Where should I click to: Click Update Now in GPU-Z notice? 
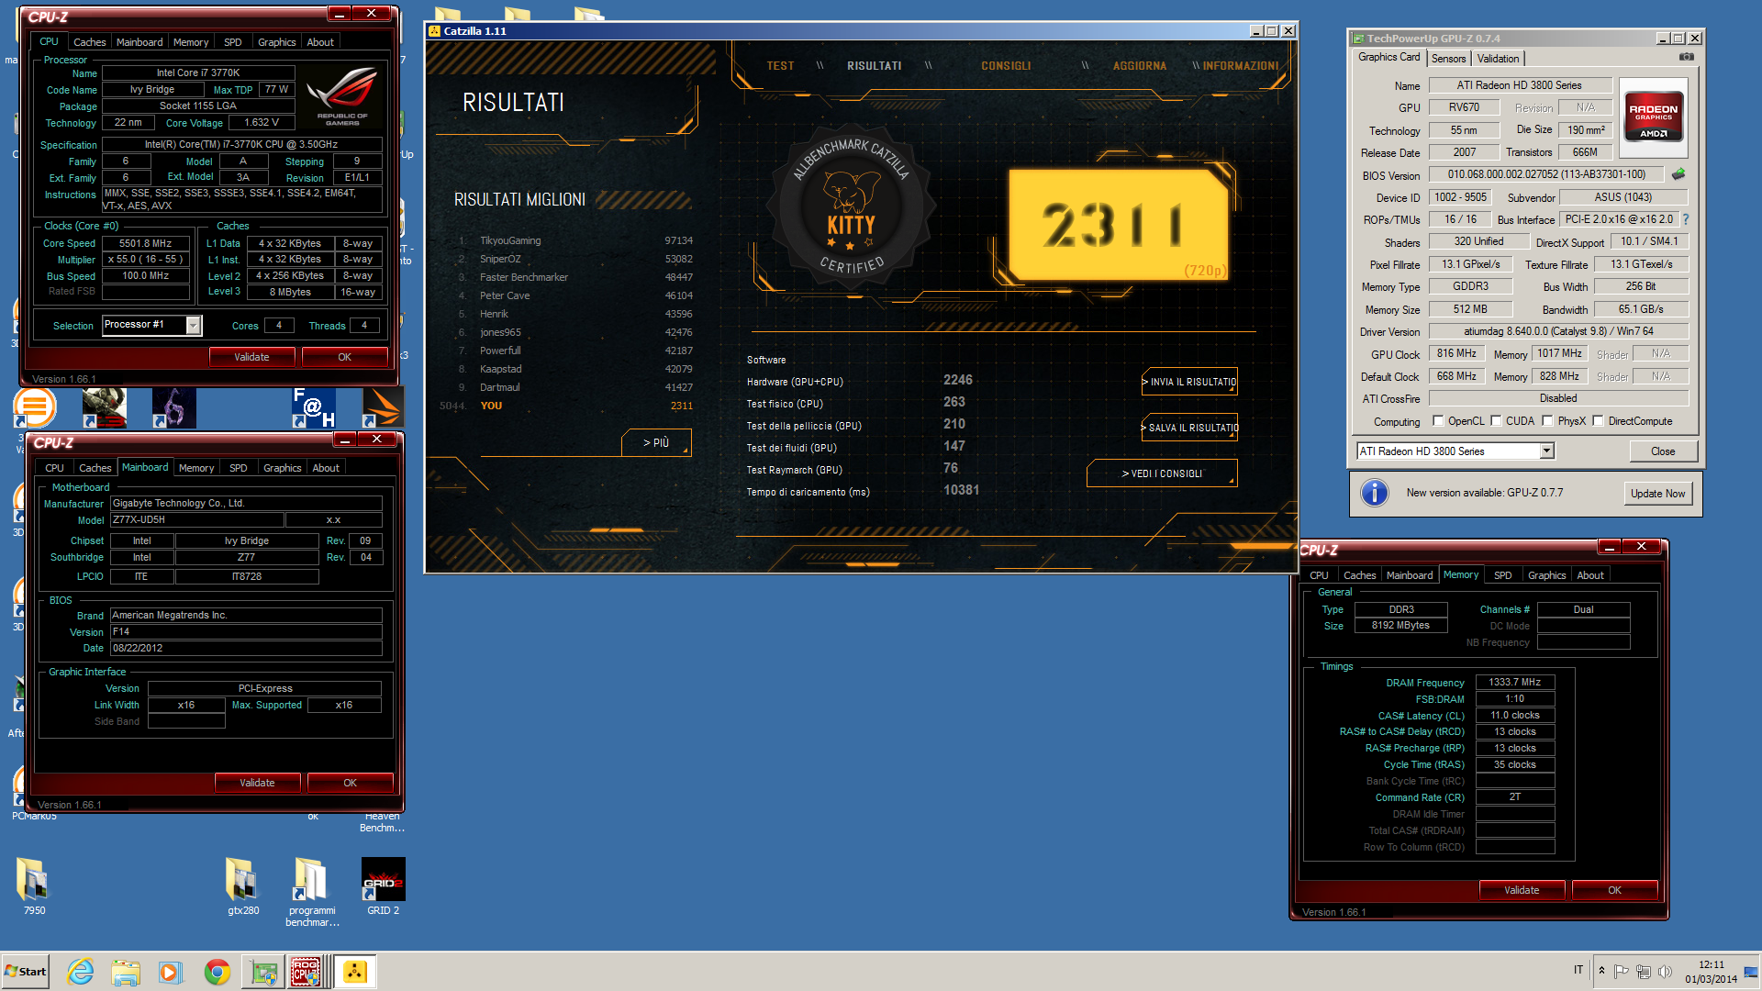tap(1657, 494)
